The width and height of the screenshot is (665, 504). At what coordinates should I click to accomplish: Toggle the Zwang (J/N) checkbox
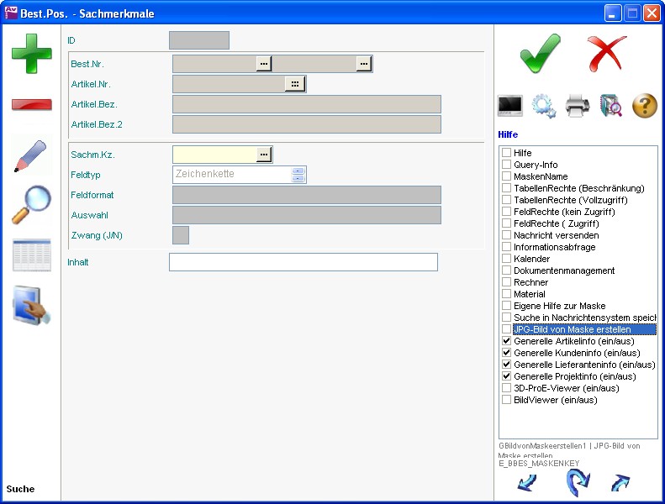(x=181, y=235)
